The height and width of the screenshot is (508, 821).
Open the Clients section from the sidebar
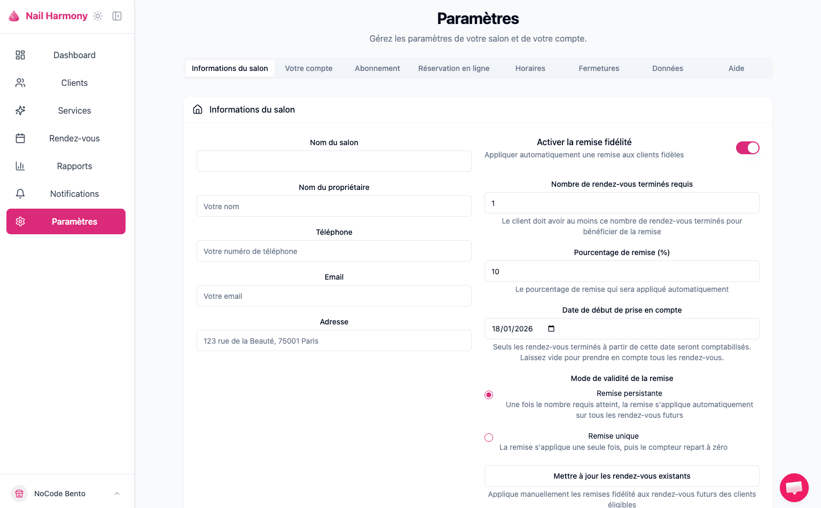tap(74, 83)
